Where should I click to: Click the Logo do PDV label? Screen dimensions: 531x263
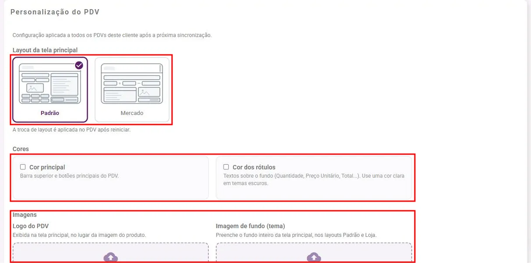pyautogui.click(x=31, y=226)
